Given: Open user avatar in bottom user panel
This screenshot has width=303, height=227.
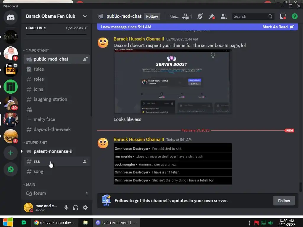Looking at the screenshot, I should click(28, 207).
